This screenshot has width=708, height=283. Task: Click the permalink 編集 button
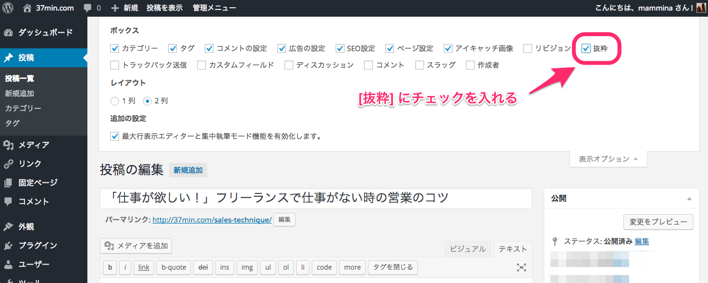tap(284, 220)
